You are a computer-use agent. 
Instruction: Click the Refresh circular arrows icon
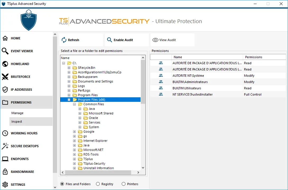click(x=64, y=40)
